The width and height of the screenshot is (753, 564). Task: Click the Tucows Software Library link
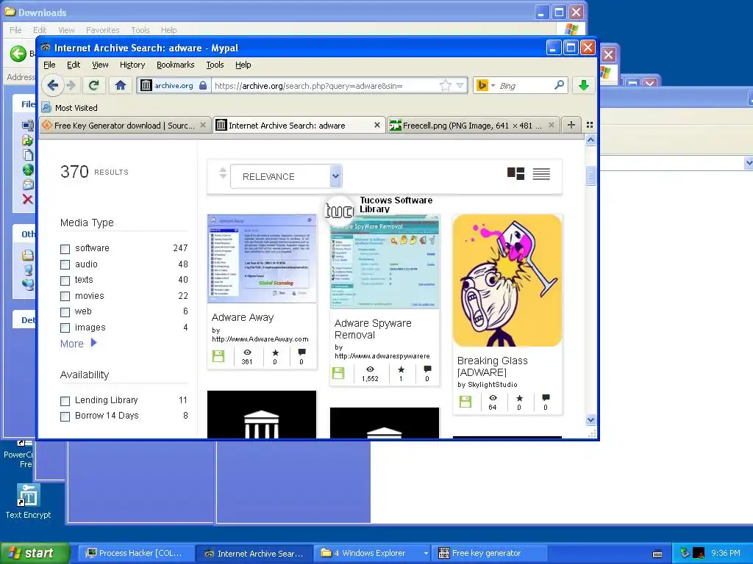tap(396, 204)
